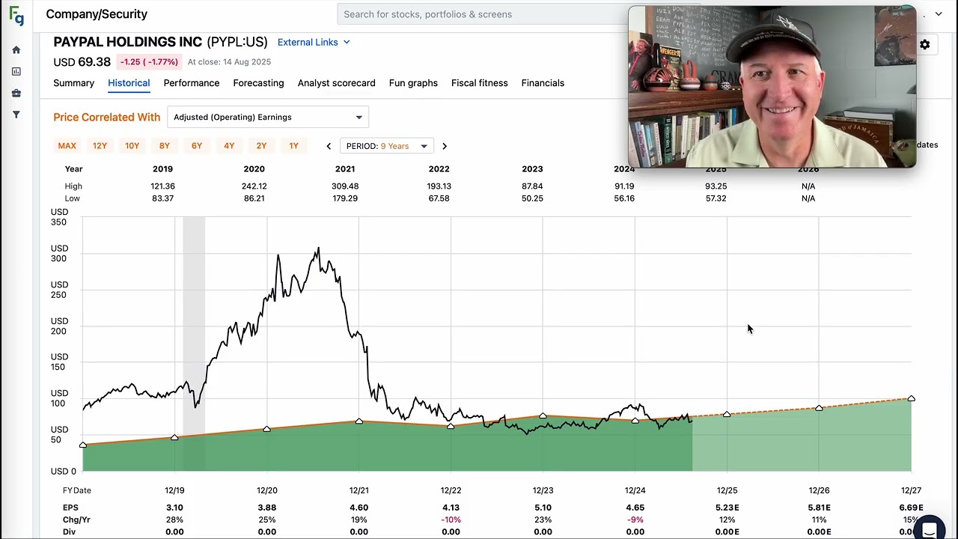Select the 12Y time range
The height and width of the screenshot is (539, 958).
(100, 146)
